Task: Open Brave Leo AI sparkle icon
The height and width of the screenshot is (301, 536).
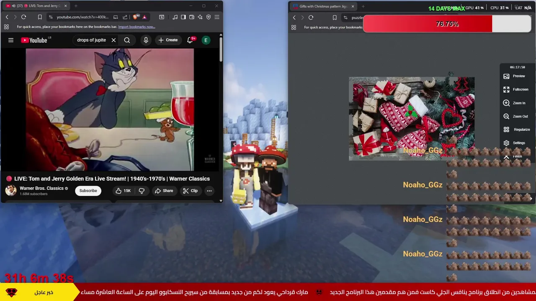Action: (200, 17)
